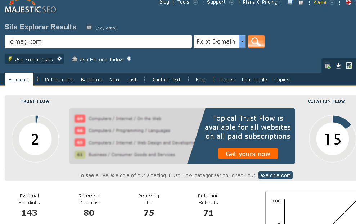Click the Get yours now button

coord(248,154)
